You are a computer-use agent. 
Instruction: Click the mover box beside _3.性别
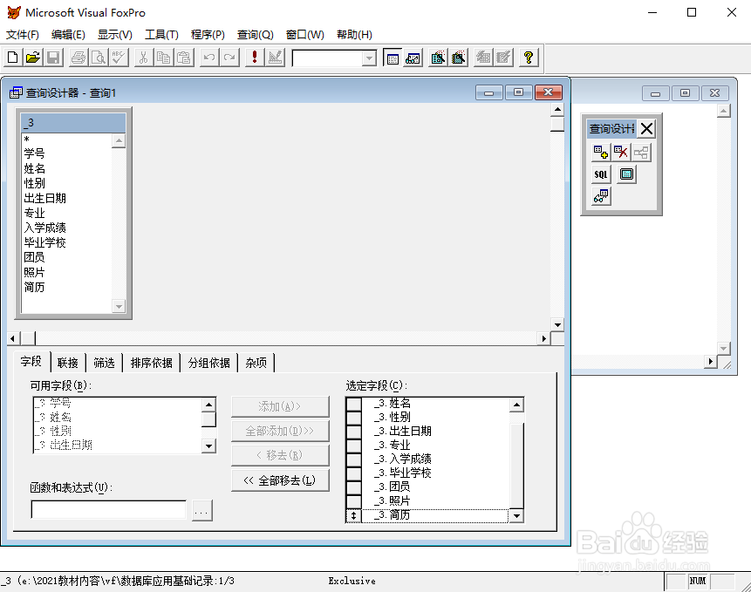click(353, 418)
